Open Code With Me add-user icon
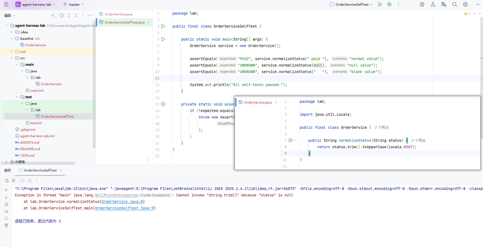The width and height of the screenshot is (483, 247). (x=433, y=4)
